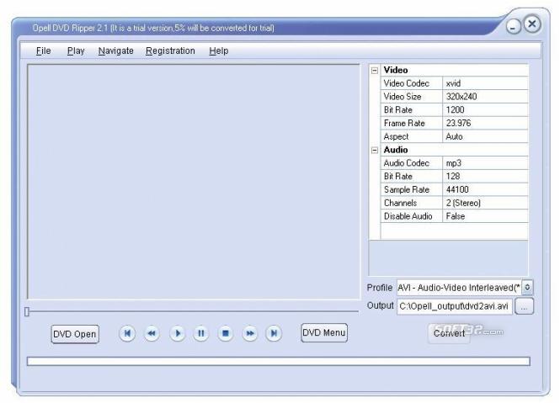The image size is (560, 403).
Task: Collapse the Audio properties section
Action: point(375,151)
